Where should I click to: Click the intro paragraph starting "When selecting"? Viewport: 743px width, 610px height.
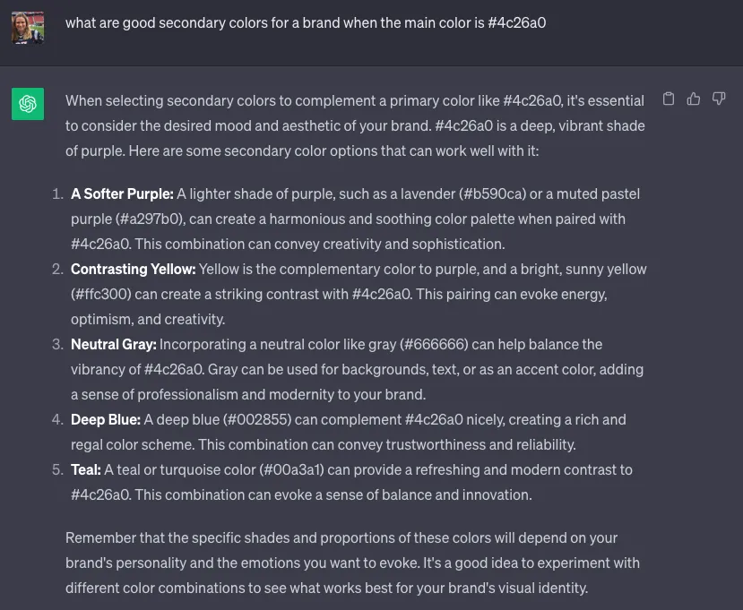coord(355,125)
